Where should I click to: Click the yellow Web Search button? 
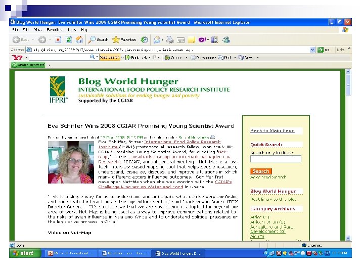click(x=110, y=57)
